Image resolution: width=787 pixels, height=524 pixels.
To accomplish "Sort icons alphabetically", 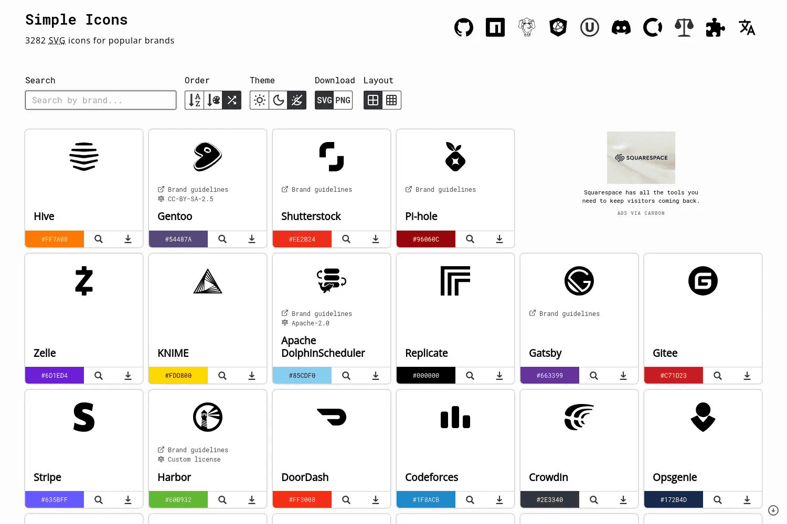I will tap(195, 100).
